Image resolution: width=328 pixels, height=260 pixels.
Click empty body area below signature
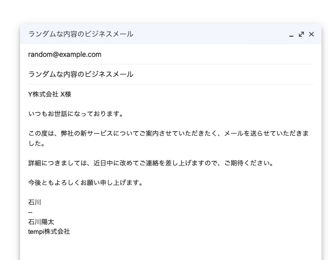pyautogui.click(x=171, y=249)
